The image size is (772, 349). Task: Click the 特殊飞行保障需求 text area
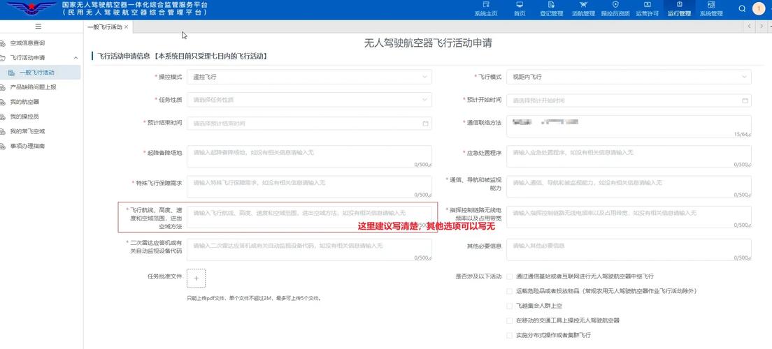[309, 187]
